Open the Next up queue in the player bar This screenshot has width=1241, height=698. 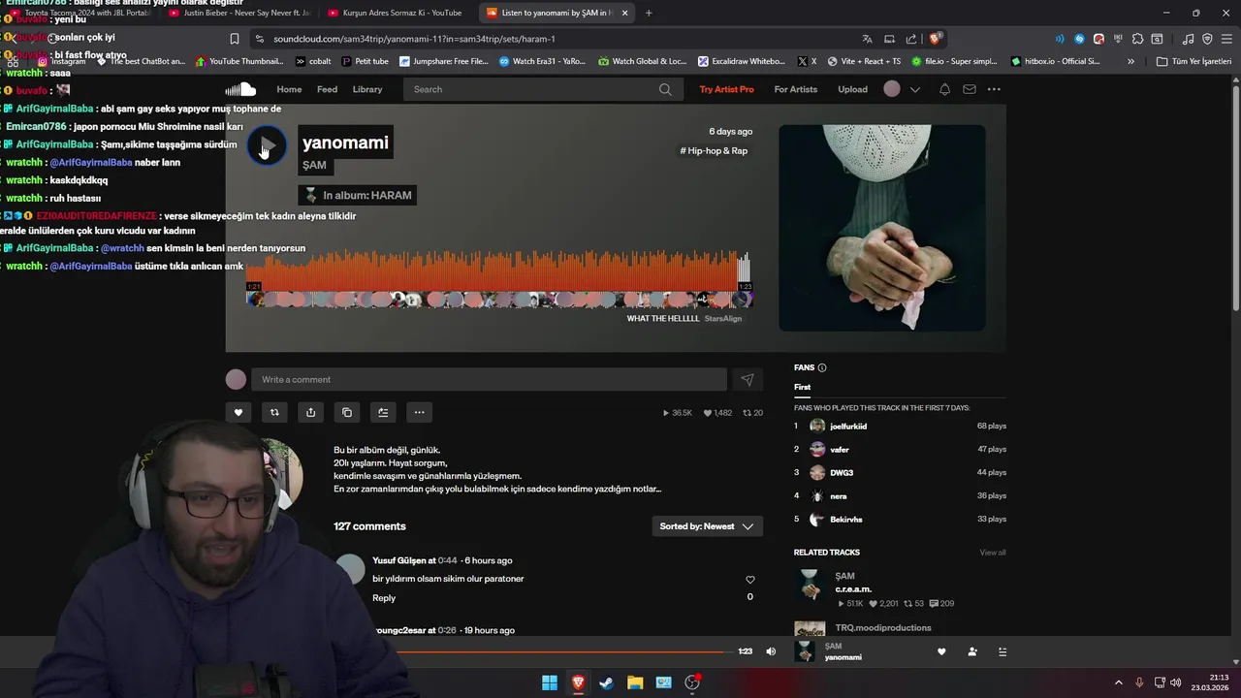[1002, 651]
